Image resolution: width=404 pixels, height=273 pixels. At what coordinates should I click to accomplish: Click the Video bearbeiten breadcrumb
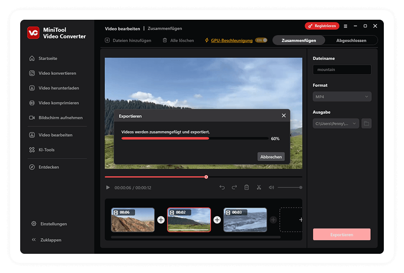[122, 29]
